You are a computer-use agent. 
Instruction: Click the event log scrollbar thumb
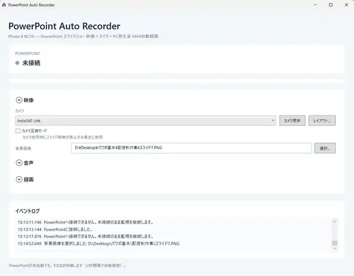(335, 243)
